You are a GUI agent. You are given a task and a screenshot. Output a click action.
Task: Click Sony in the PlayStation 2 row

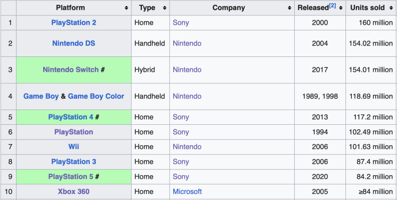(181, 23)
